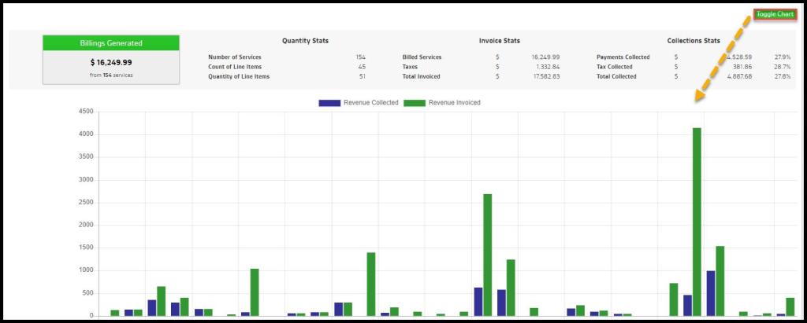
Task: Hide the Revenue Collected series via legend label
Action: (x=370, y=103)
